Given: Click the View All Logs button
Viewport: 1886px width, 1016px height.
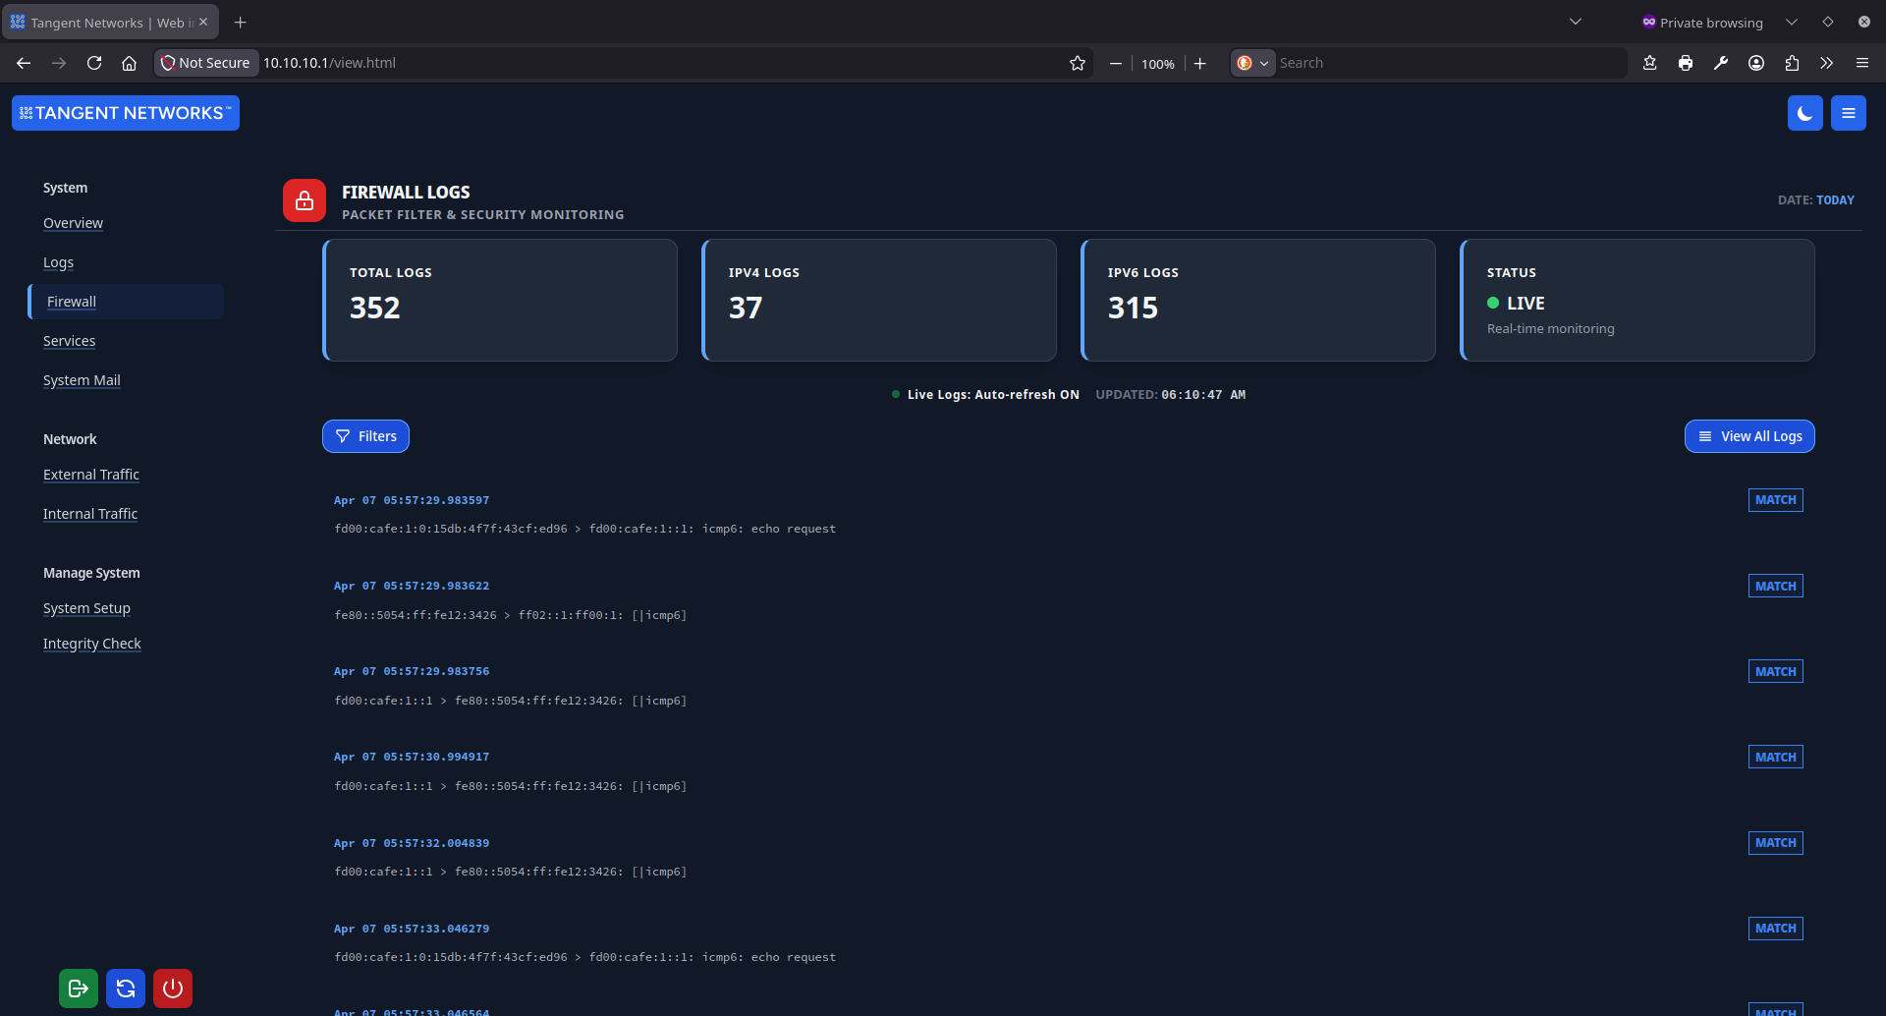Looking at the screenshot, I should [1749, 435].
